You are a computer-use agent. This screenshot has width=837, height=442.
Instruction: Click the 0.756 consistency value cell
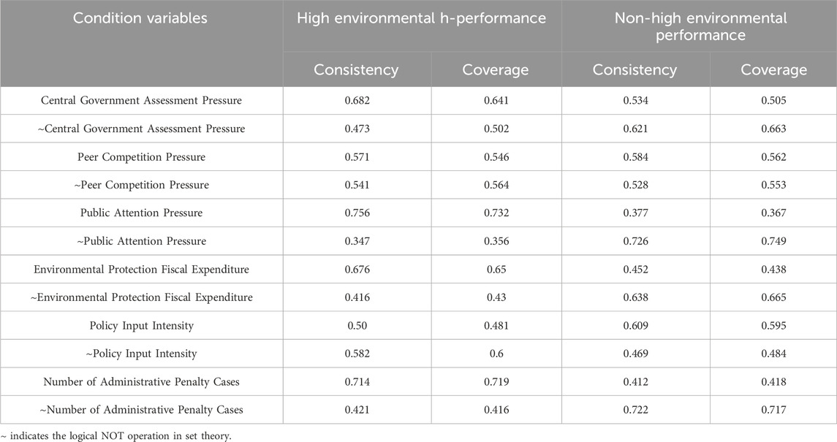[x=356, y=213]
